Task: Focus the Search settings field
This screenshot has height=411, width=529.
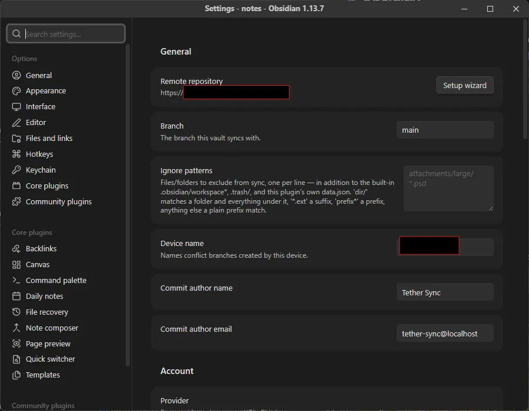Action: 66,33
